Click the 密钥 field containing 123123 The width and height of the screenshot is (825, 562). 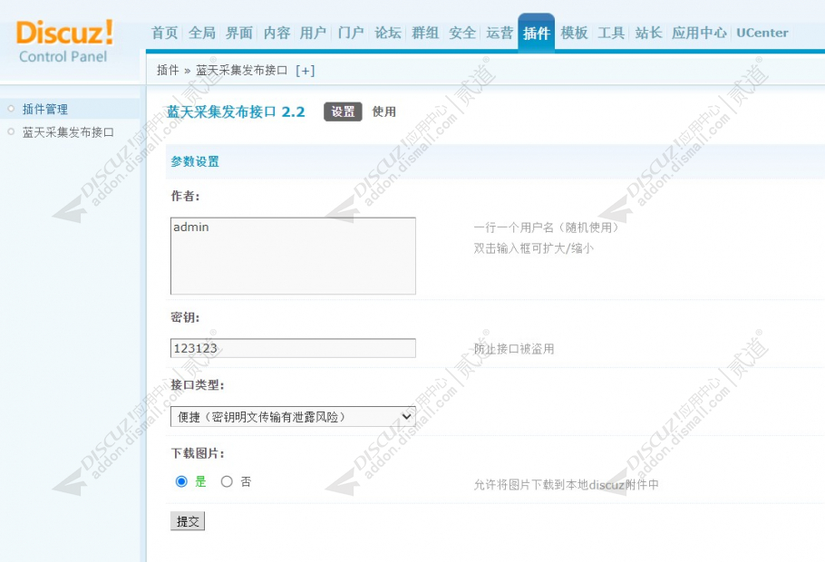[x=293, y=348]
